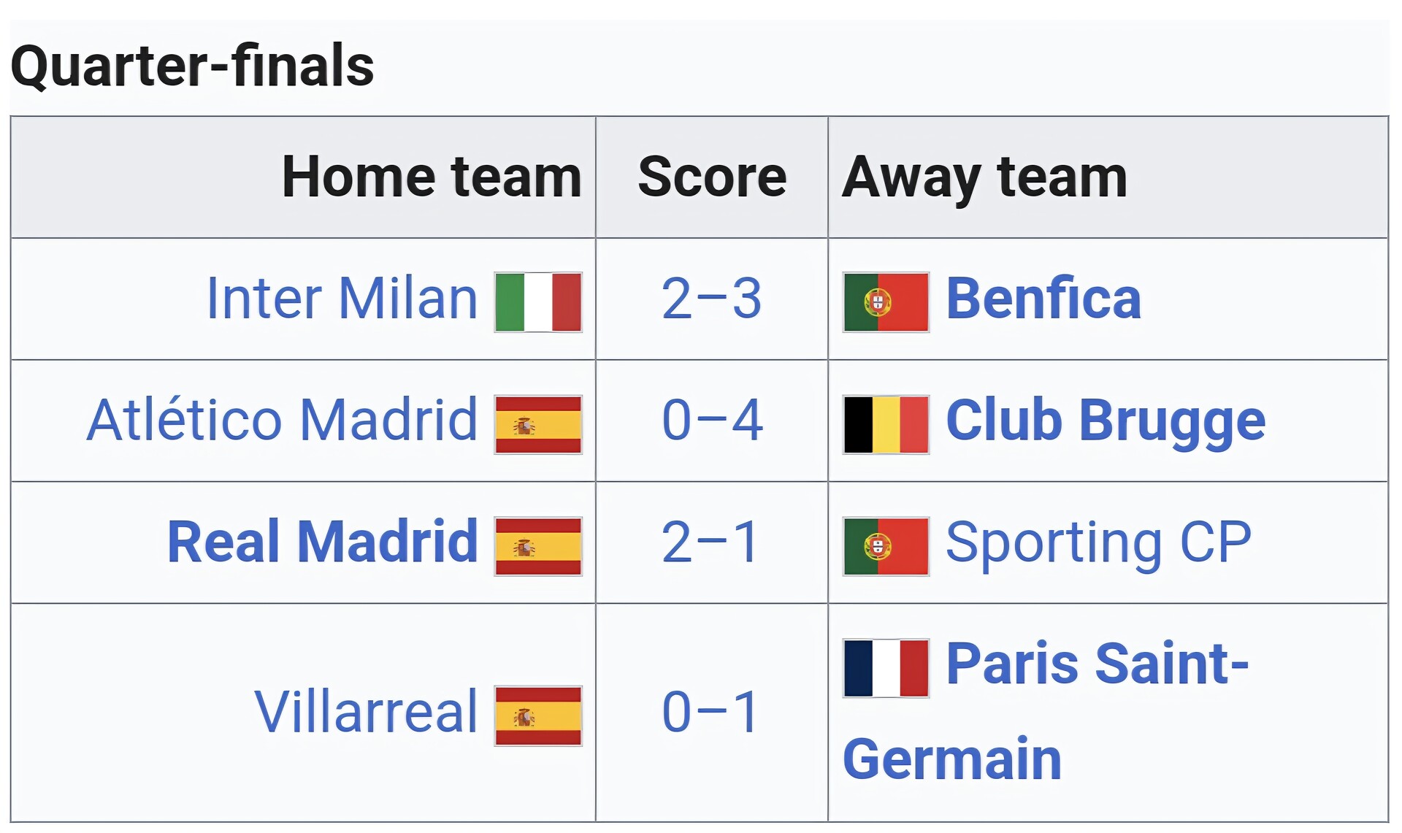Viewport: 1402px width, 833px height.
Task: Follow the Club Brugge link
Action: pos(1106,421)
